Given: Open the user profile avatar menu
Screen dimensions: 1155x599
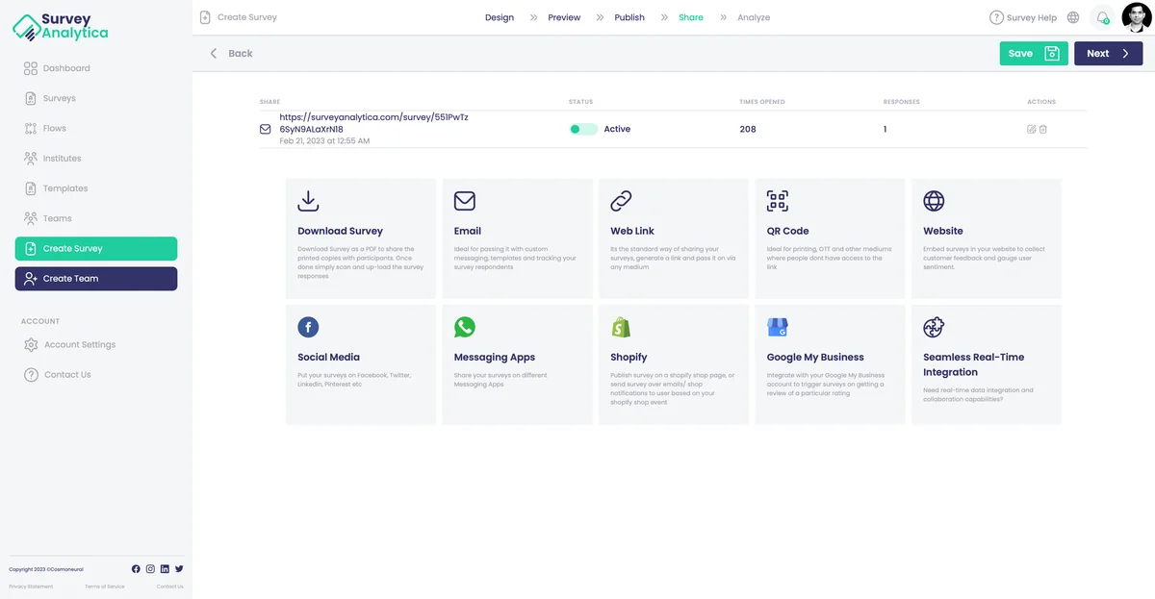Looking at the screenshot, I should [1136, 17].
